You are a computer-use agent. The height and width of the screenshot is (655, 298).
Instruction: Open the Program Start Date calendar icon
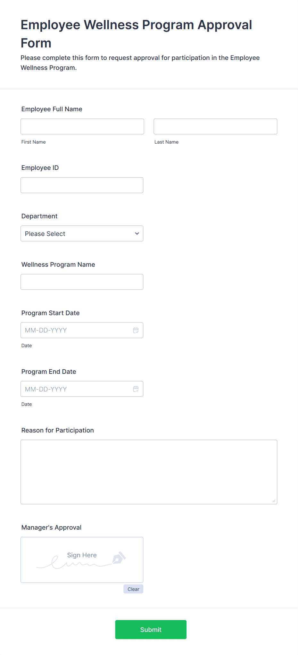[x=136, y=330]
